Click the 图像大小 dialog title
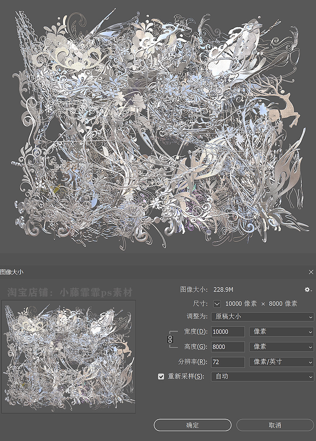316x441 pixels. 12,272
